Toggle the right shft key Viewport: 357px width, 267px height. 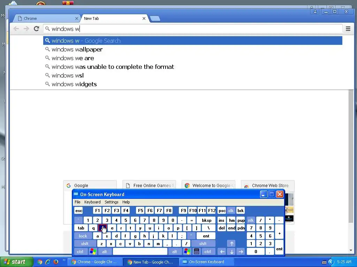pos(203,244)
